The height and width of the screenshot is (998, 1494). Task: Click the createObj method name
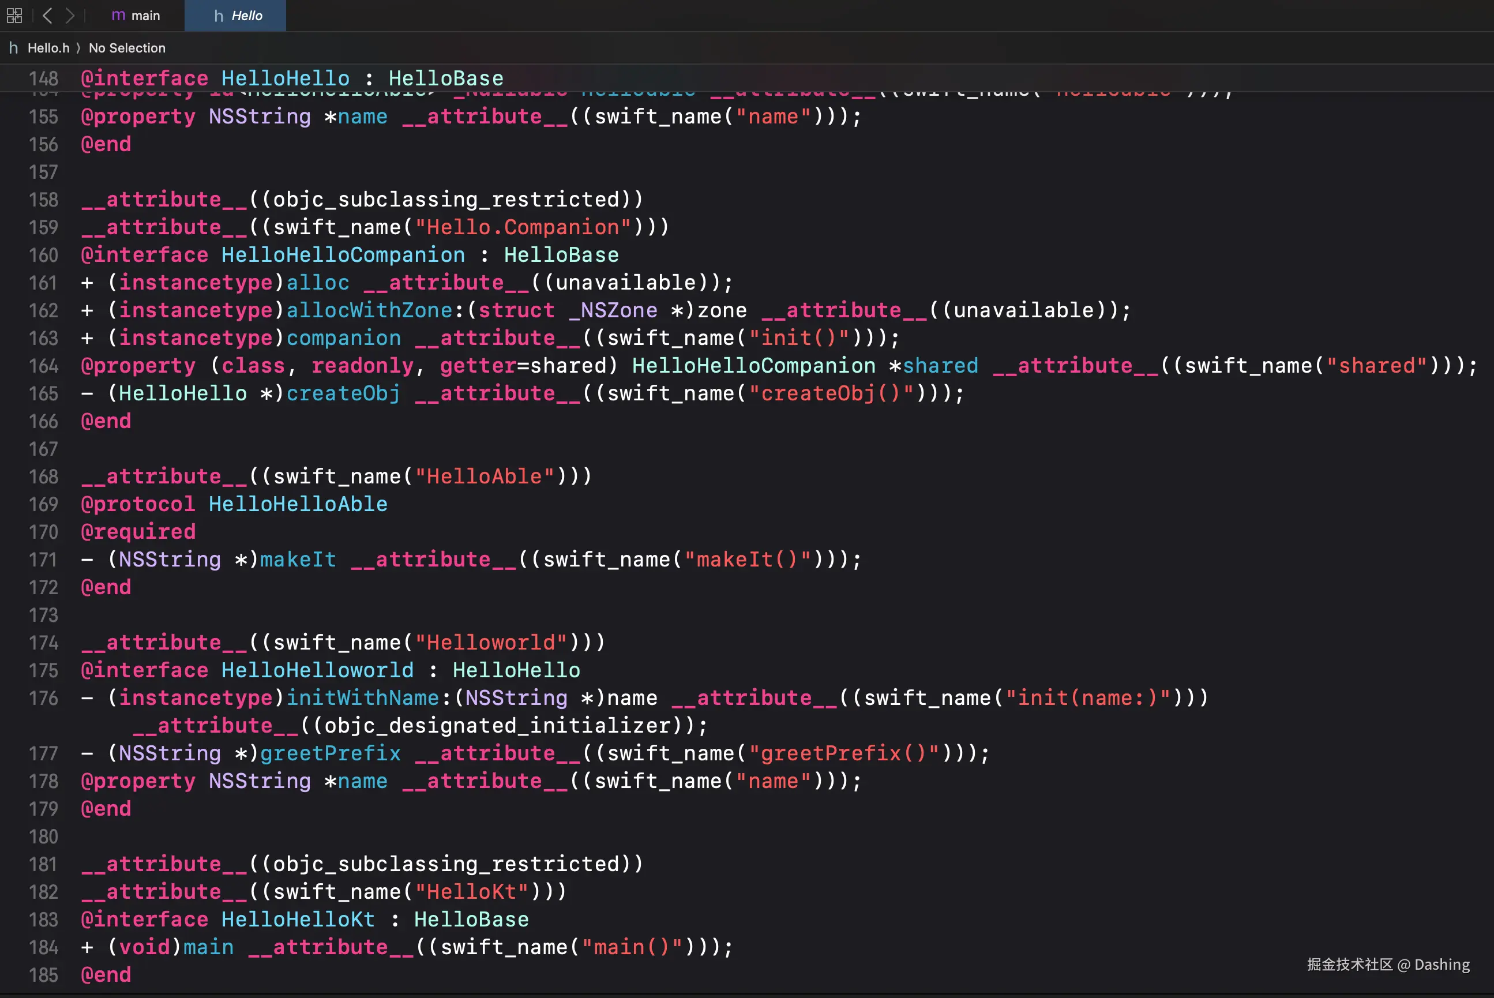(343, 393)
